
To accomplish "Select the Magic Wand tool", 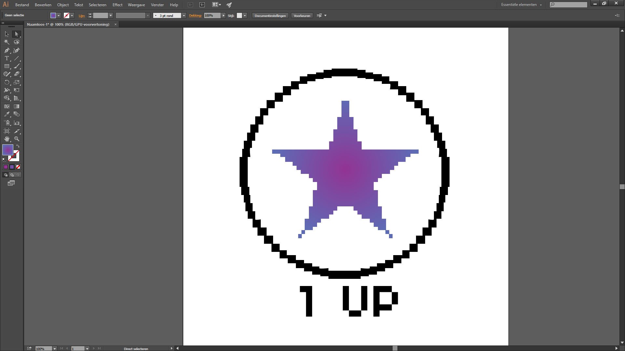I will (7, 42).
